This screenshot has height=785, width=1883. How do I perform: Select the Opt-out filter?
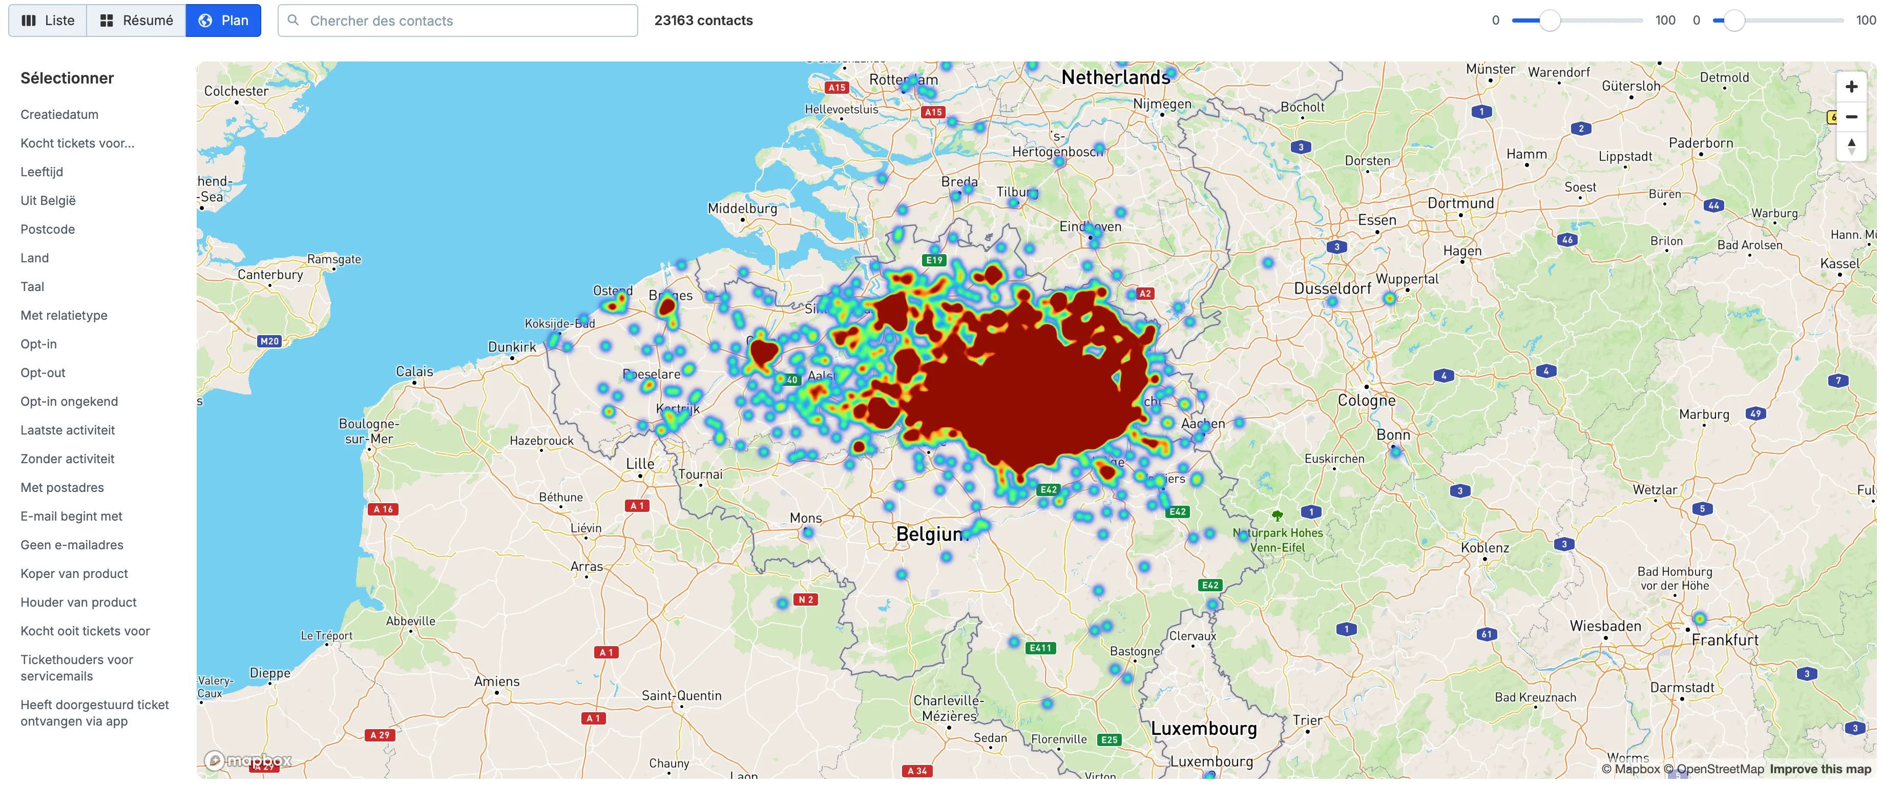tap(43, 373)
